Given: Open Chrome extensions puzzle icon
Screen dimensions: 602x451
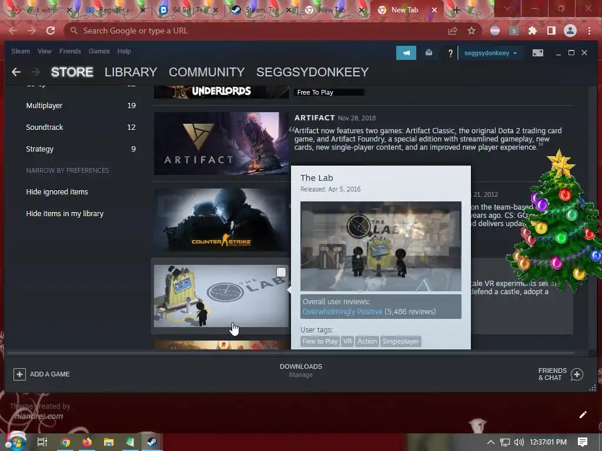Looking at the screenshot, I should click(x=532, y=31).
